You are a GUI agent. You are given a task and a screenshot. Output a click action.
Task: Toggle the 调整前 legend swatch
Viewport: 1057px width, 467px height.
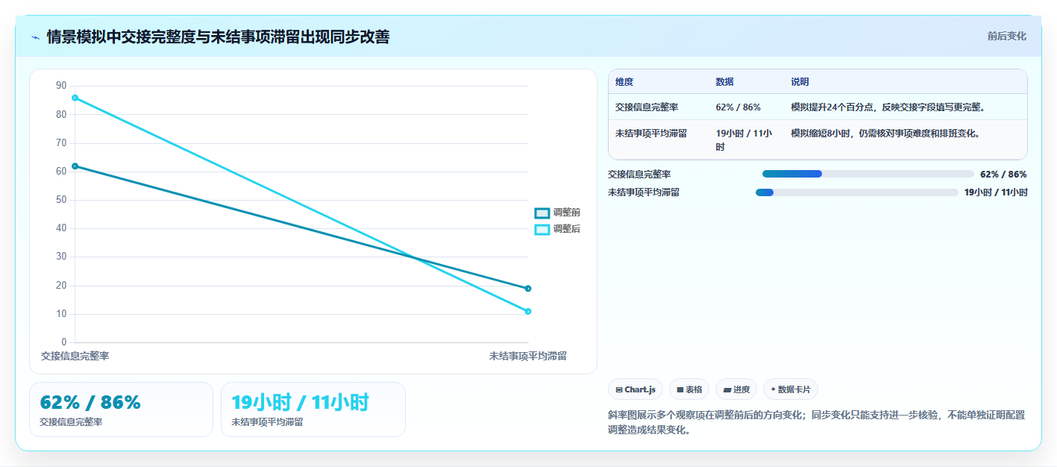coord(542,213)
